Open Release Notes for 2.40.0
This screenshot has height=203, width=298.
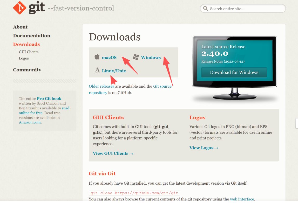tap(212, 61)
